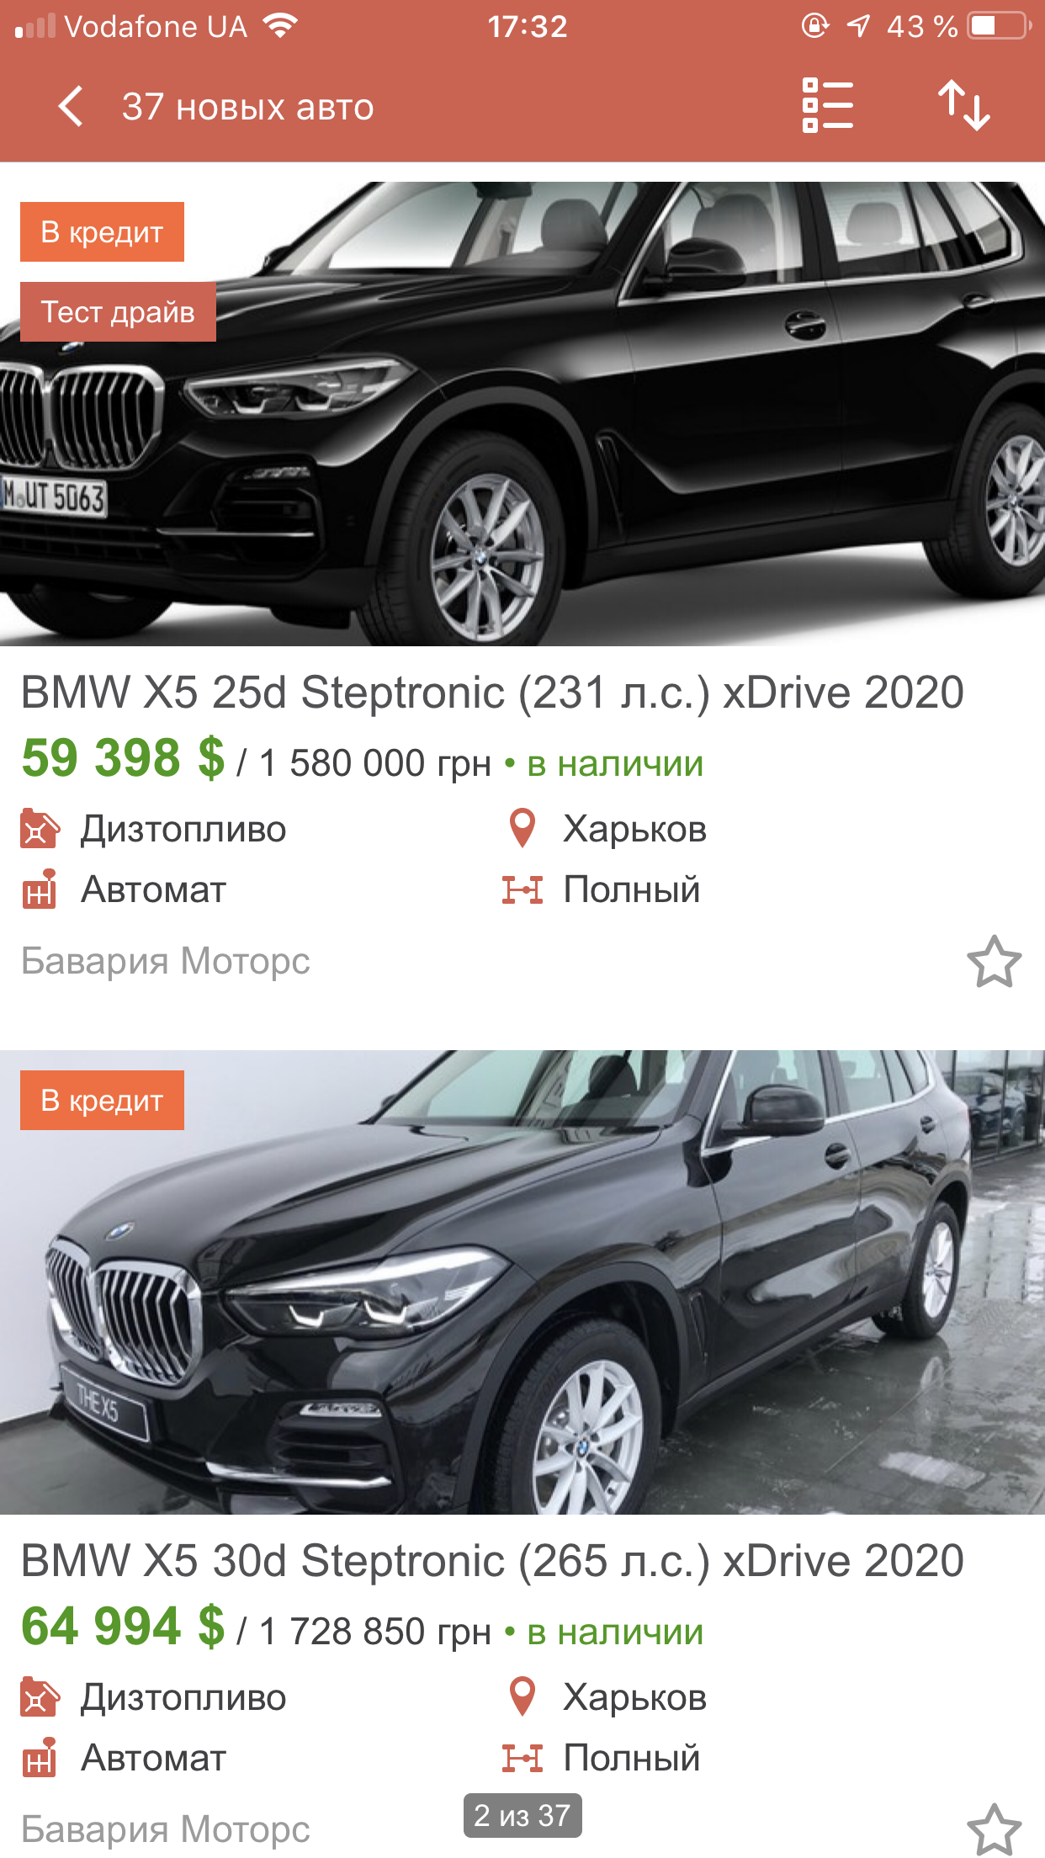Tap diesel fuel icon on first listing
This screenshot has height=1858, width=1045.
[40, 829]
